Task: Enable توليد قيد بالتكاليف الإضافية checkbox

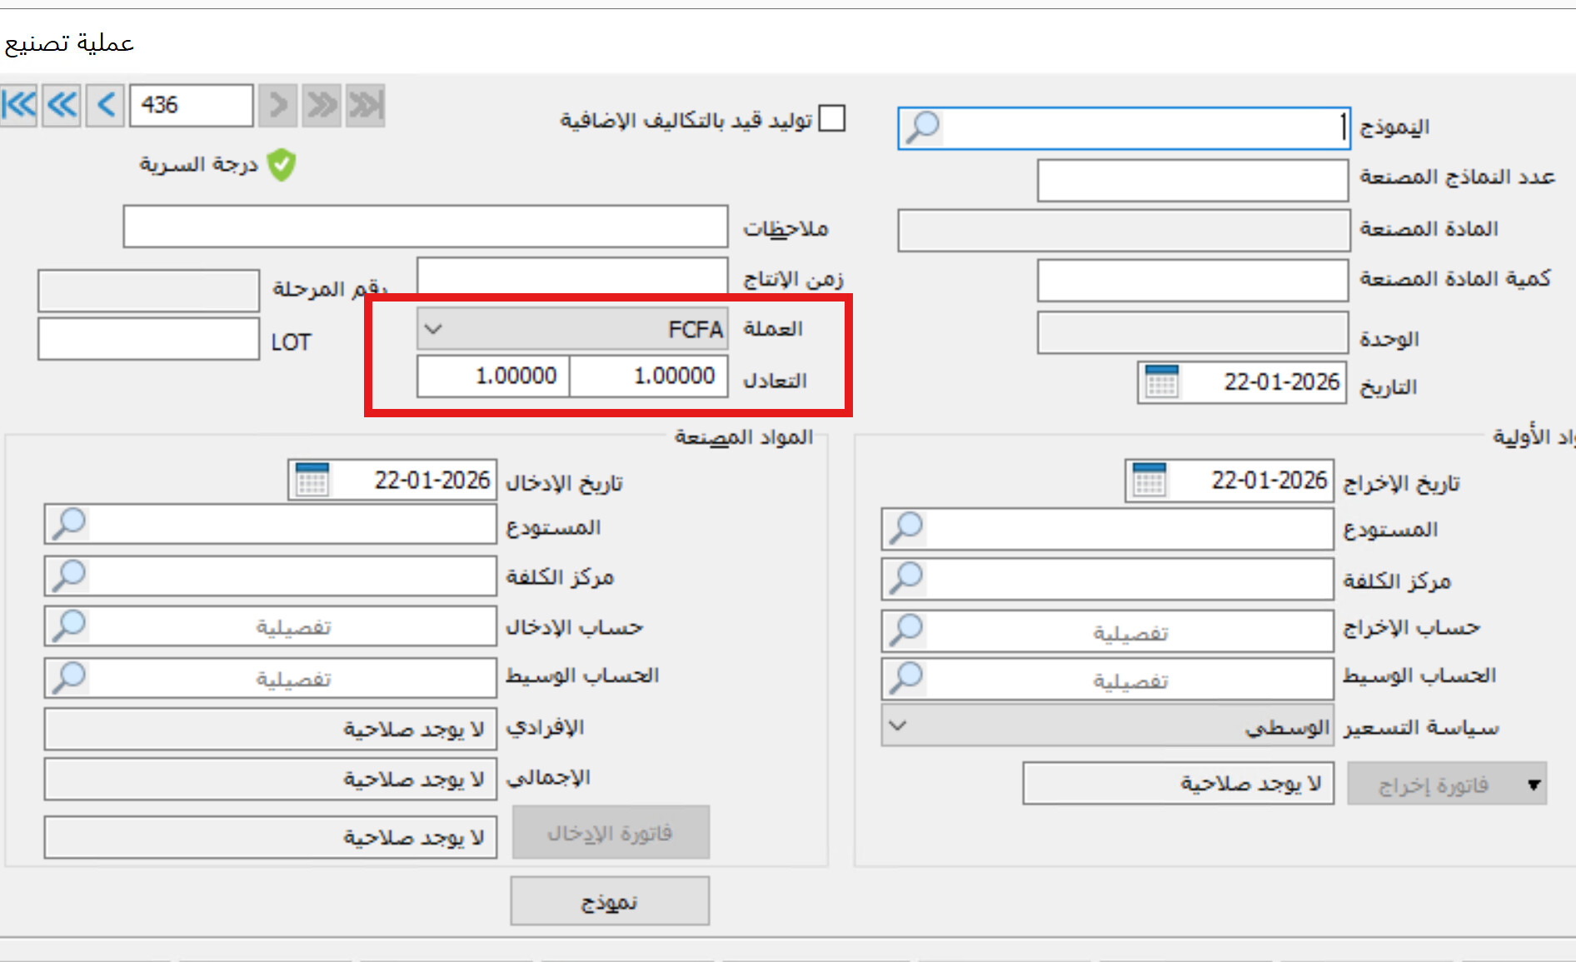Action: (x=831, y=119)
